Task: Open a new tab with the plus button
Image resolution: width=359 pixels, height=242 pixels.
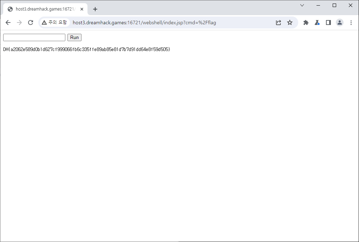Action: click(95, 9)
